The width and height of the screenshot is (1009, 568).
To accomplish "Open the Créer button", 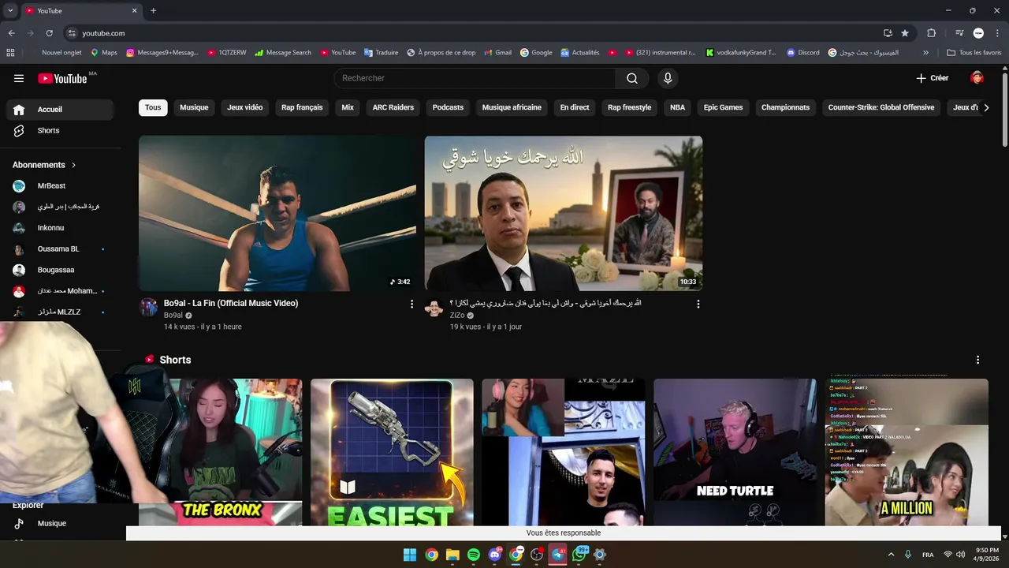I will tap(933, 78).
